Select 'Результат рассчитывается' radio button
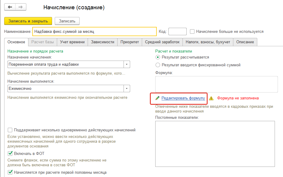Screen dimensions: 283x177 (x=158, y=57)
